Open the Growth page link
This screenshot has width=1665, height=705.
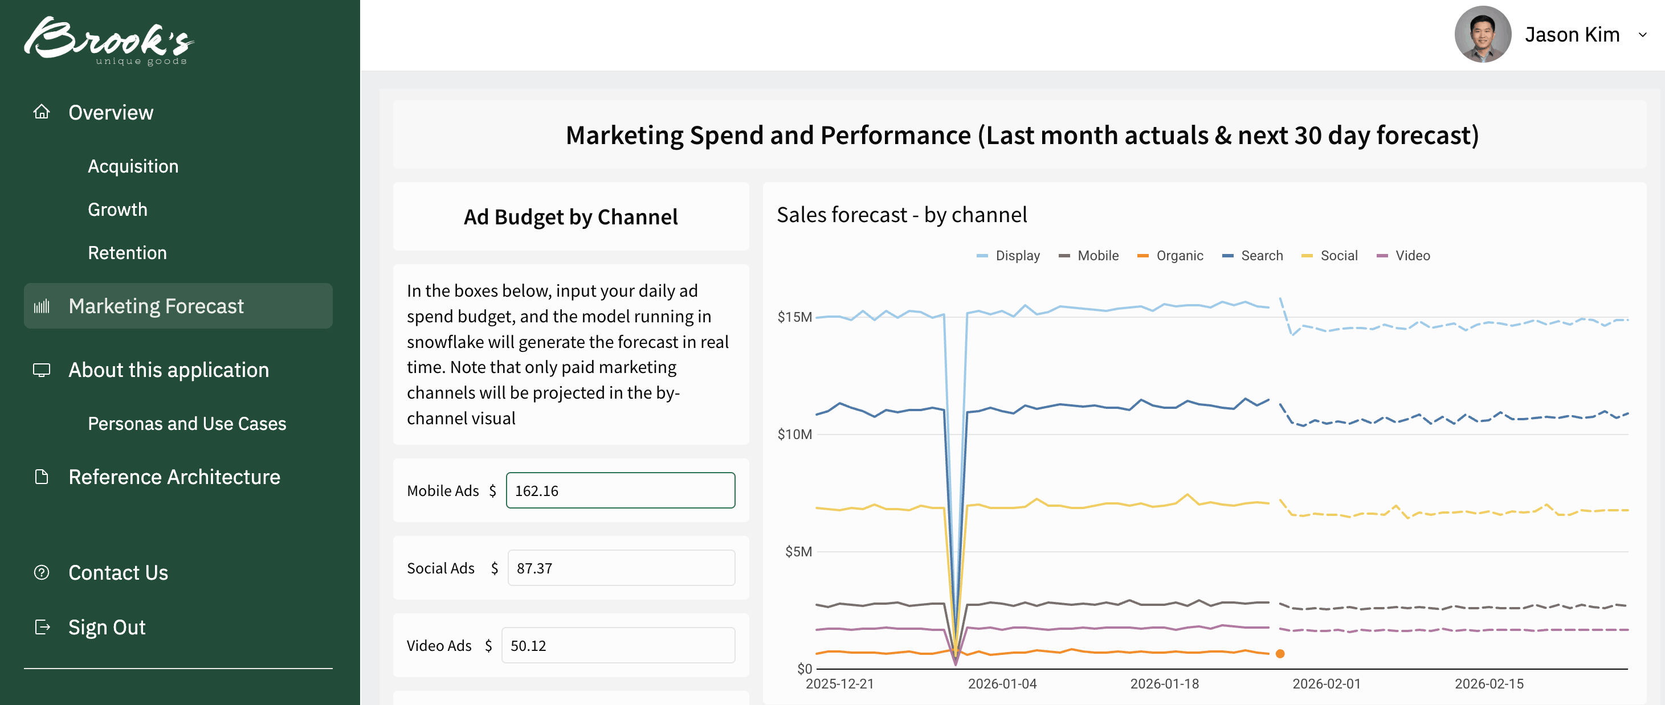click(x=117, y=210)
